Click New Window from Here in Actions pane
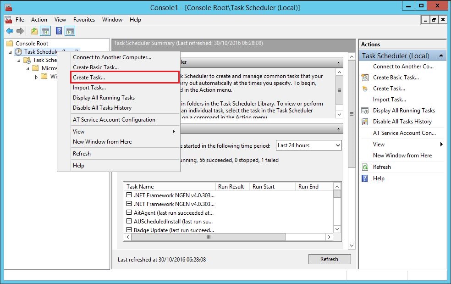 pyautogui.click(x=402, y=156)
